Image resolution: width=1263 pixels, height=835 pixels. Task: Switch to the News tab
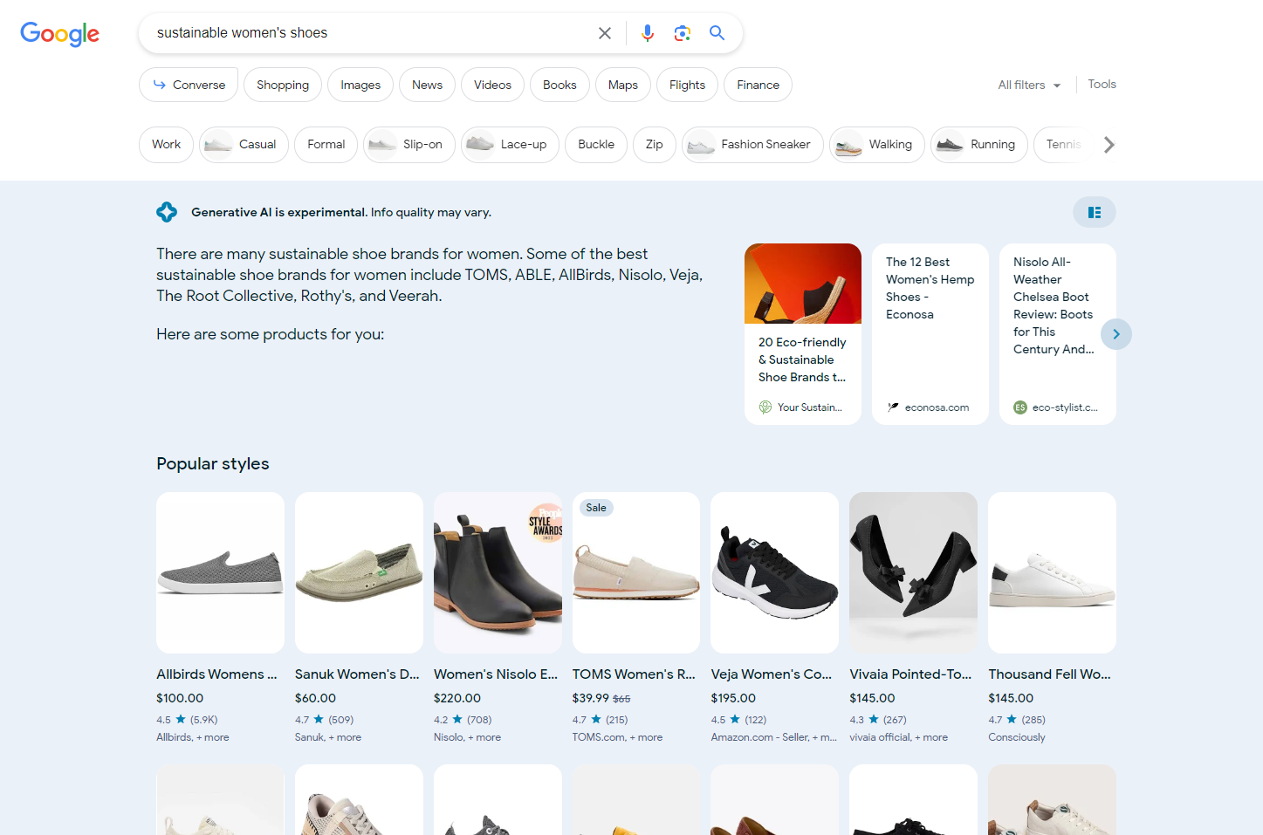[x=427, y=85]
